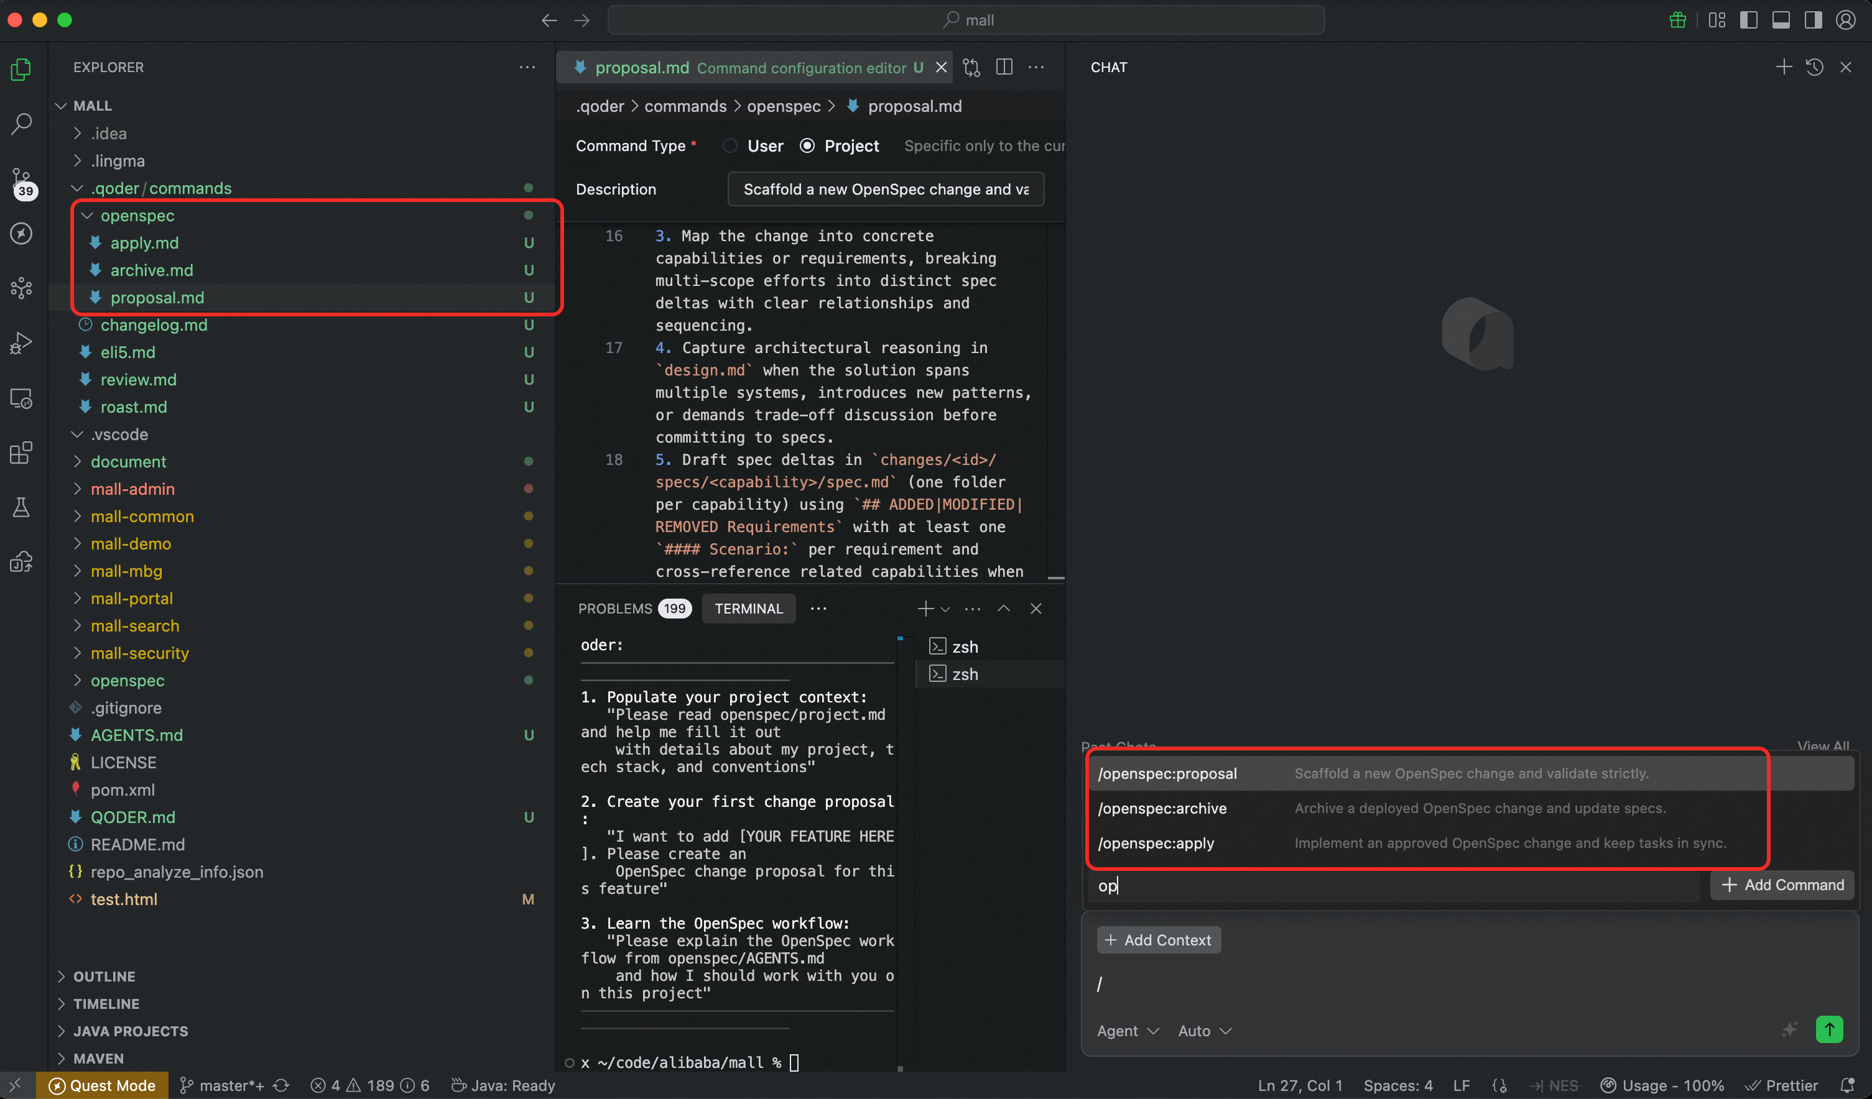Screen dimensions: 1872x1099
Task: Open the Agent mode dropdown
Action: tap(1127, 1031)
